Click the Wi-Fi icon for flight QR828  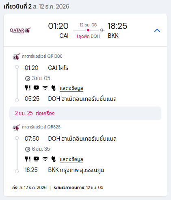[x=45, y=159]
